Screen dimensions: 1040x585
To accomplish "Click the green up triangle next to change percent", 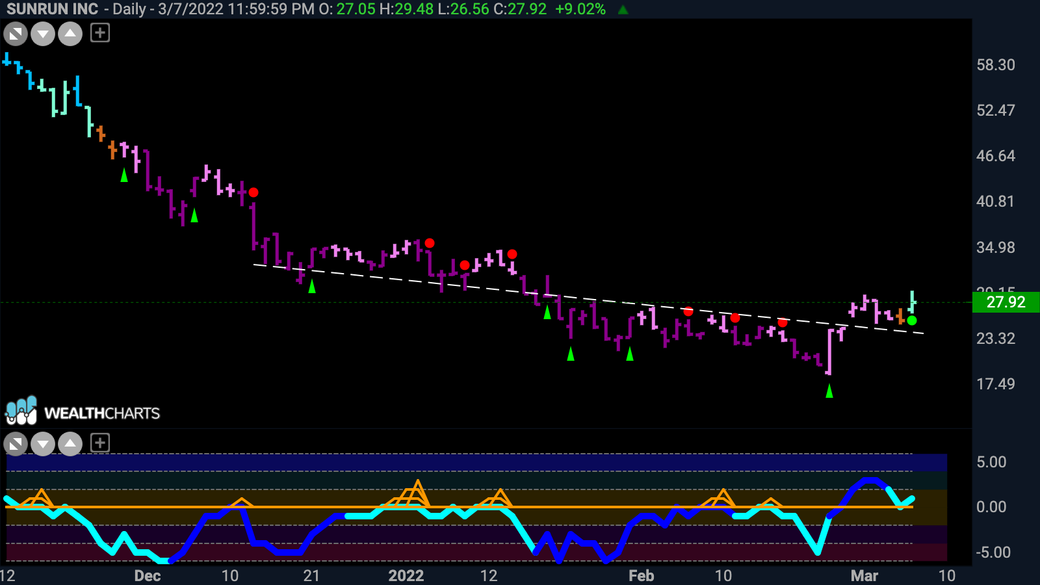I will point(623,10).
